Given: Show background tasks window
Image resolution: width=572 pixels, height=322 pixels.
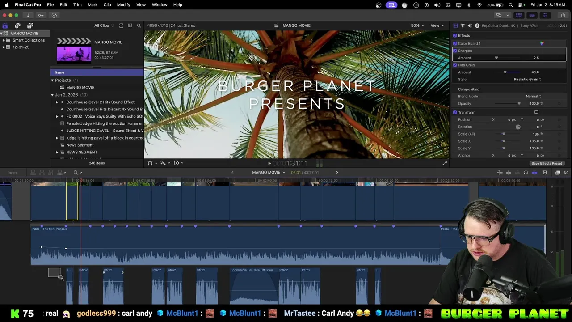Looking at the screenshot, I should pyautogui.click(x=54, y=15).
